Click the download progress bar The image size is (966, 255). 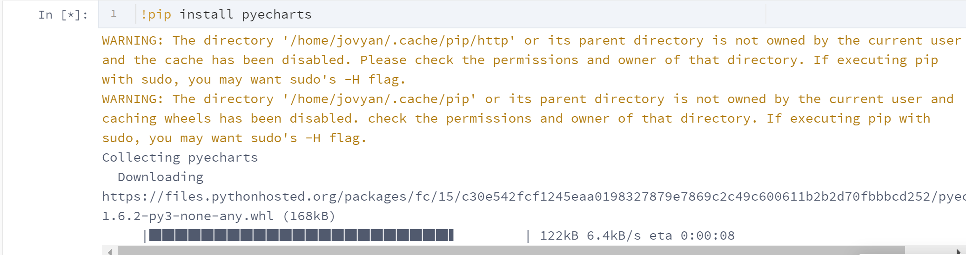coord(337,235)
